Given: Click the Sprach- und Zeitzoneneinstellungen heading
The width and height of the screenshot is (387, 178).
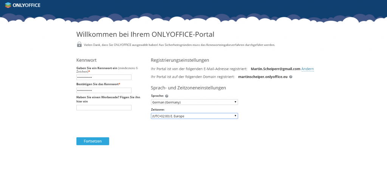Looking at the screenshot, I should coord(188,88).
